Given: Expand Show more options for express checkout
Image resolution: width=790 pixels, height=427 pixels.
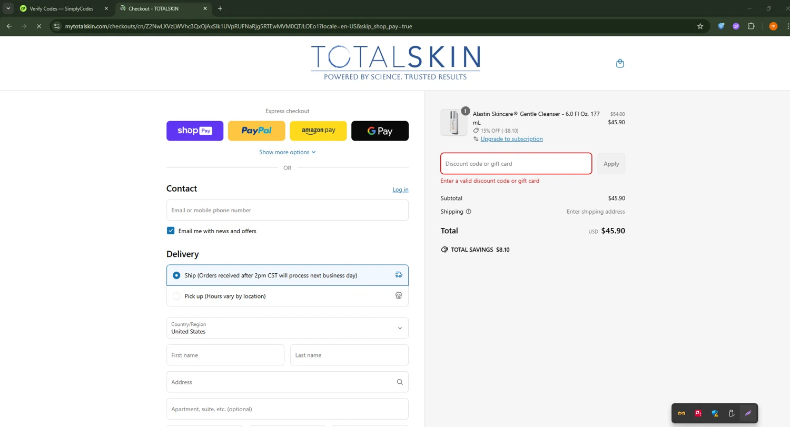Looking at the screenshot, I should coord(288,152).
